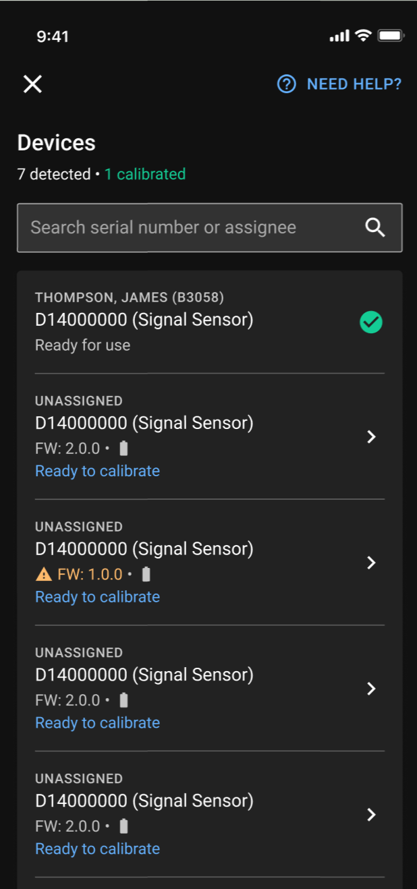
Task: Open the fourth unassigned device chevron
Action: 371,815
